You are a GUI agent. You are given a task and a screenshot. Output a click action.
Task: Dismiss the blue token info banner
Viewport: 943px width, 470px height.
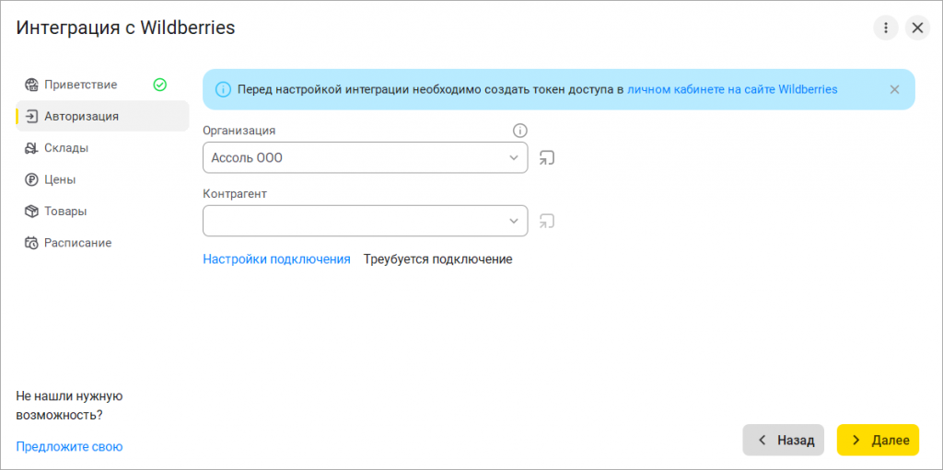click(x=894, y=89)
